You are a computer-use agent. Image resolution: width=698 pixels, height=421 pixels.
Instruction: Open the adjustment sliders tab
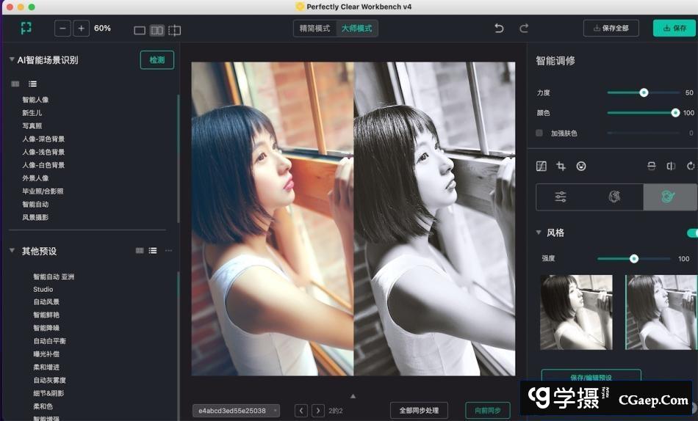click(x=561, y=197)
